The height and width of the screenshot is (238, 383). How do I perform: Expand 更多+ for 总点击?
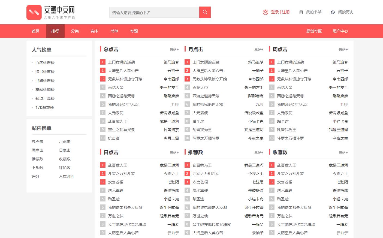coord(174,49)
